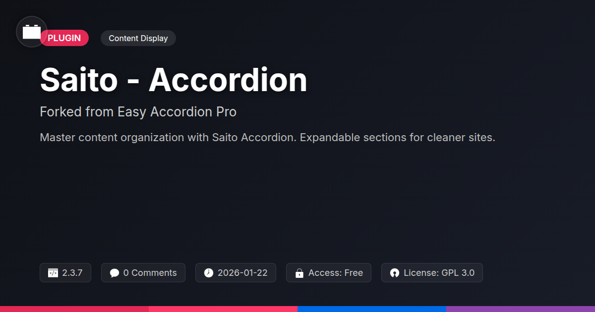This screenshot has height=312, width=595.
Task: Click the Access: Free chip
Action: pyautogui.click(x=329, y=273)
